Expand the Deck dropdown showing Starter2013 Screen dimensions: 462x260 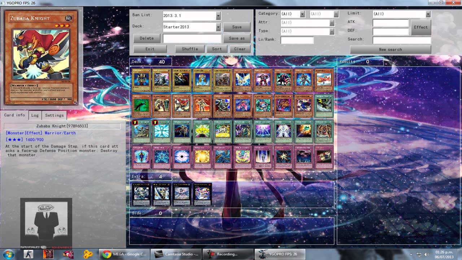coord(218,27)
